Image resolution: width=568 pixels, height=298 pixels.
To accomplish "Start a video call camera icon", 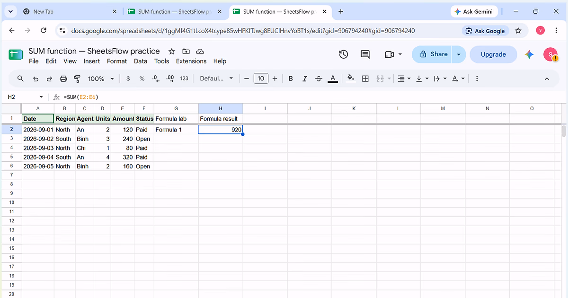I will 389,54.
